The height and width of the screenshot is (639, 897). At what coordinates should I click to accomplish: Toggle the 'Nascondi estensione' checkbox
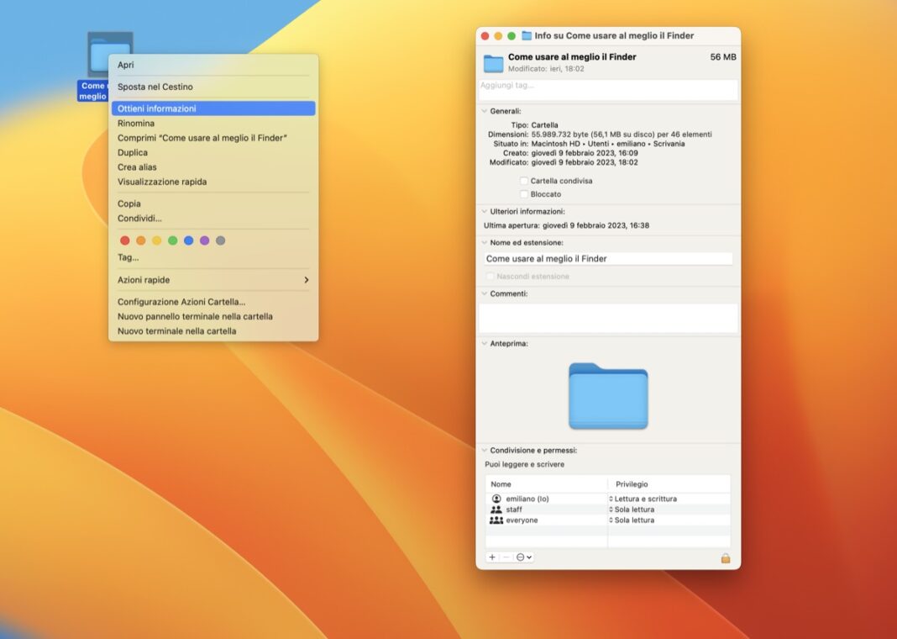(x=490, y=276)
